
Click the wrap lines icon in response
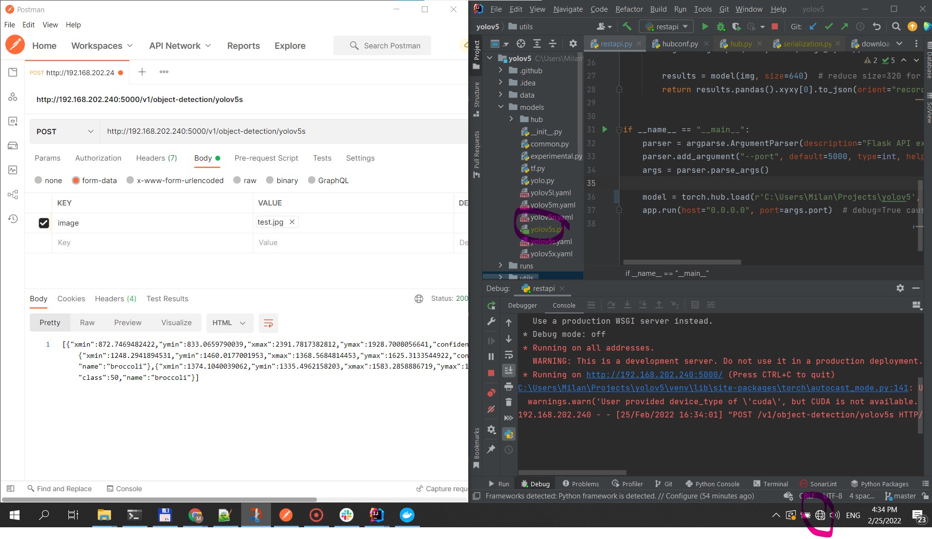[x=268, y=323]
